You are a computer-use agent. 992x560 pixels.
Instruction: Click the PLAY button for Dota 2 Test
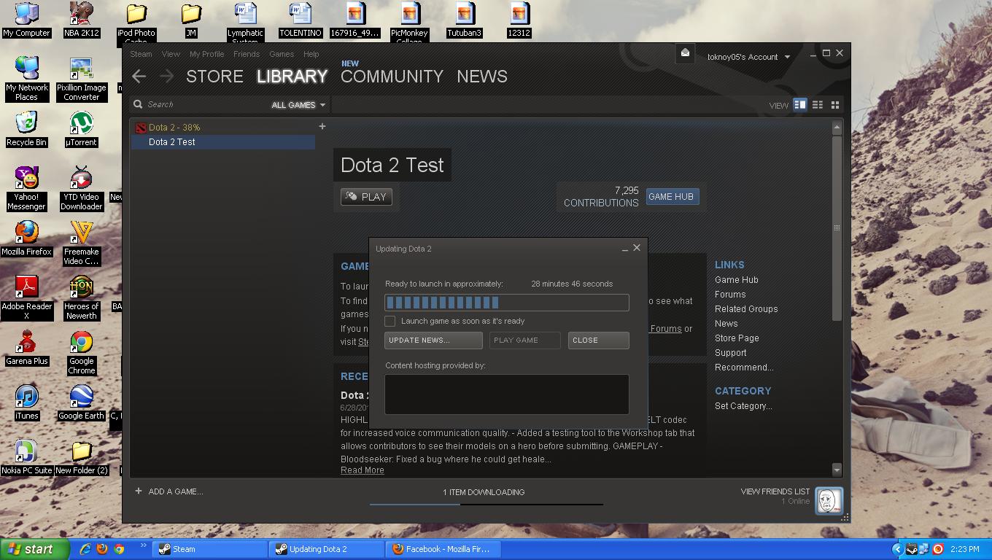pos(366,197)
